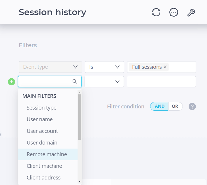Screen dimensions: 207x185
Task: Click the search magnifier in the filter field
Action: [x=75, y=82]
